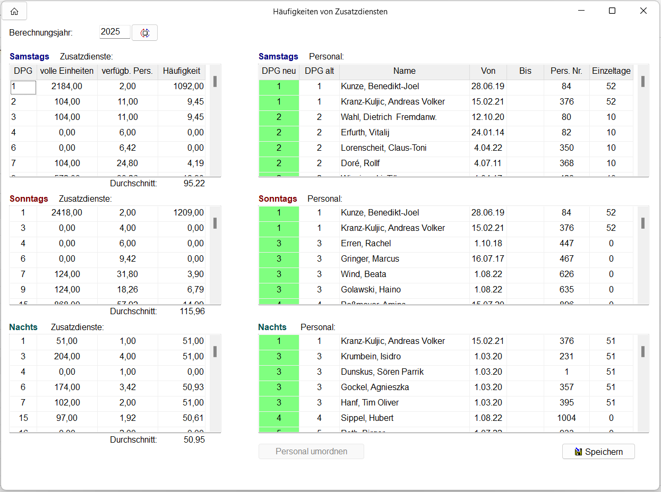Click green DPG neu cell for Doré, Rollf
This screenshot has height=492, width=661.
click(x=279, y=163)
